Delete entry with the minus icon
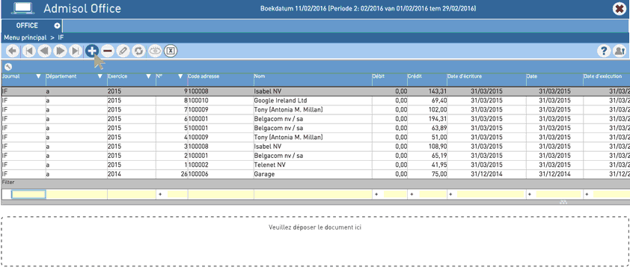The image size is (630, 279). coord(107,51)
